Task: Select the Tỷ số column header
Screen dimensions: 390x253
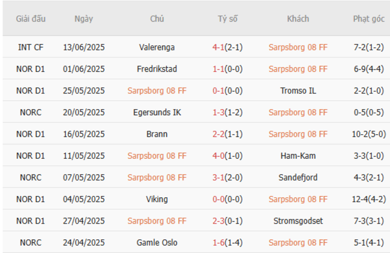Action: tap(227, 19)
